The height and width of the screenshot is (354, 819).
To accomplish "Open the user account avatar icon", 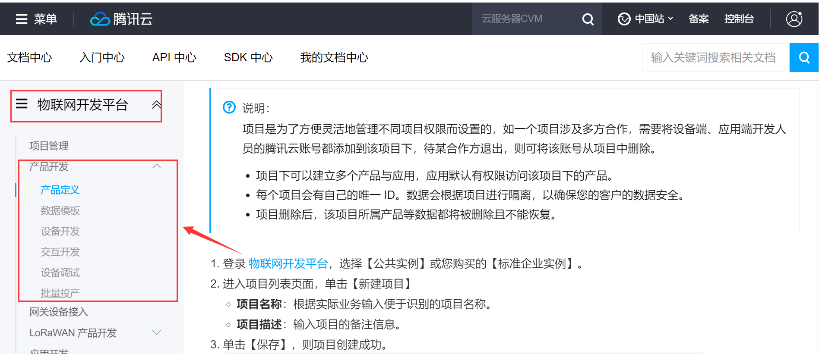I will click(x=794, y=19).
